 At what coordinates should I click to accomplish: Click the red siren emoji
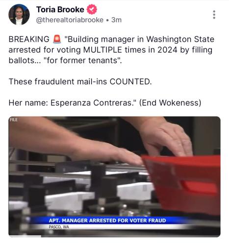[57, 39]
